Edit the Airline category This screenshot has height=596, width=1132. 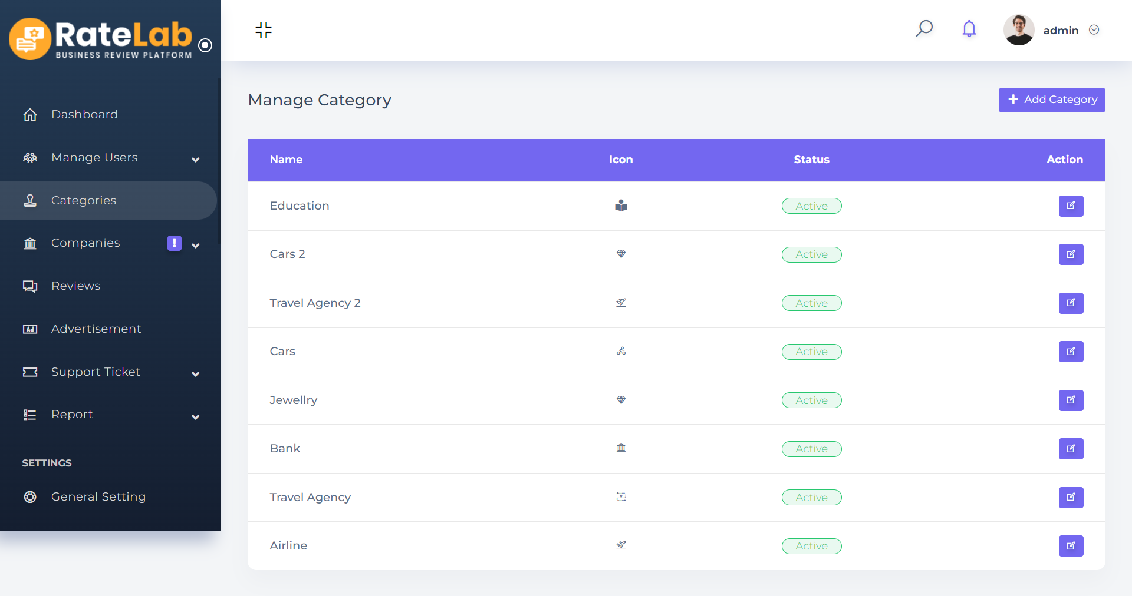(1071, 546)
